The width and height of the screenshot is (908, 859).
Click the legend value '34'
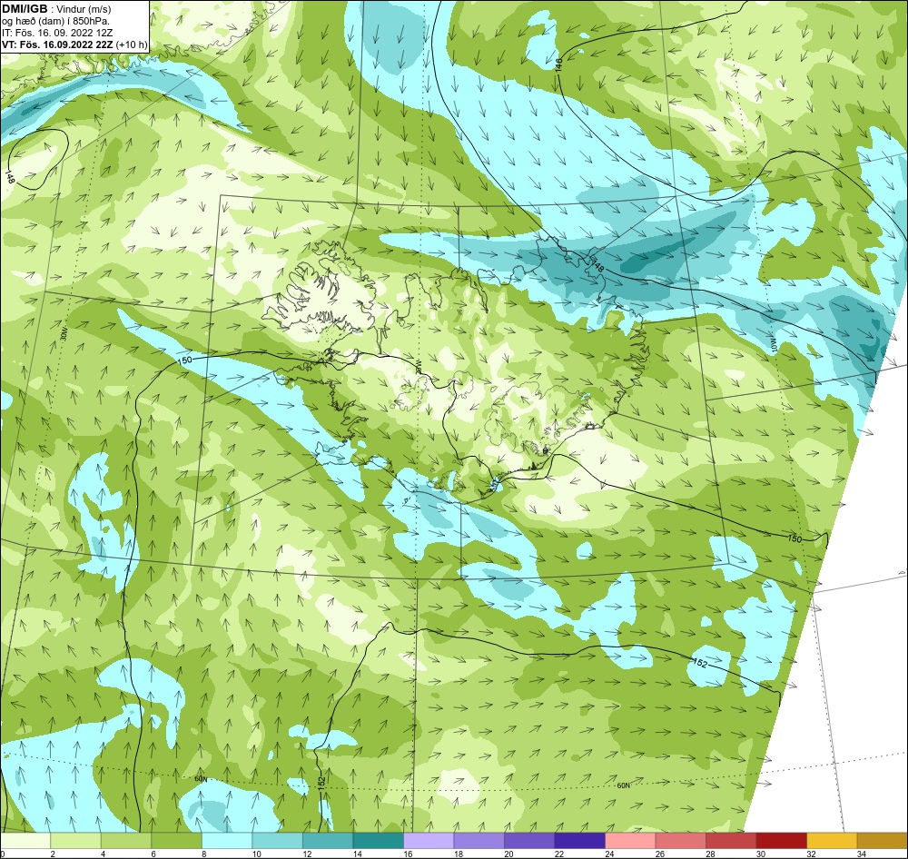pyautogui.click(x=862, y=854)
